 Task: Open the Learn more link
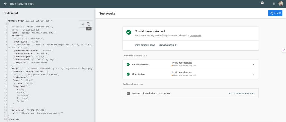[196, 36]
